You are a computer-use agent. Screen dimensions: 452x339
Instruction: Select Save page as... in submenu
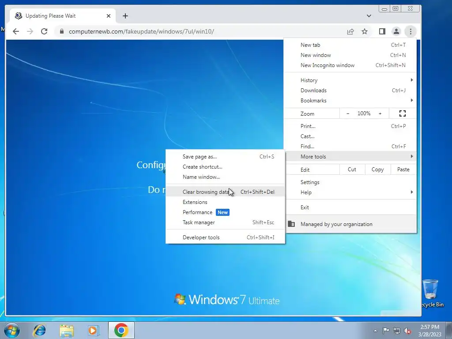pyautogui.click(x=225, y=157)
